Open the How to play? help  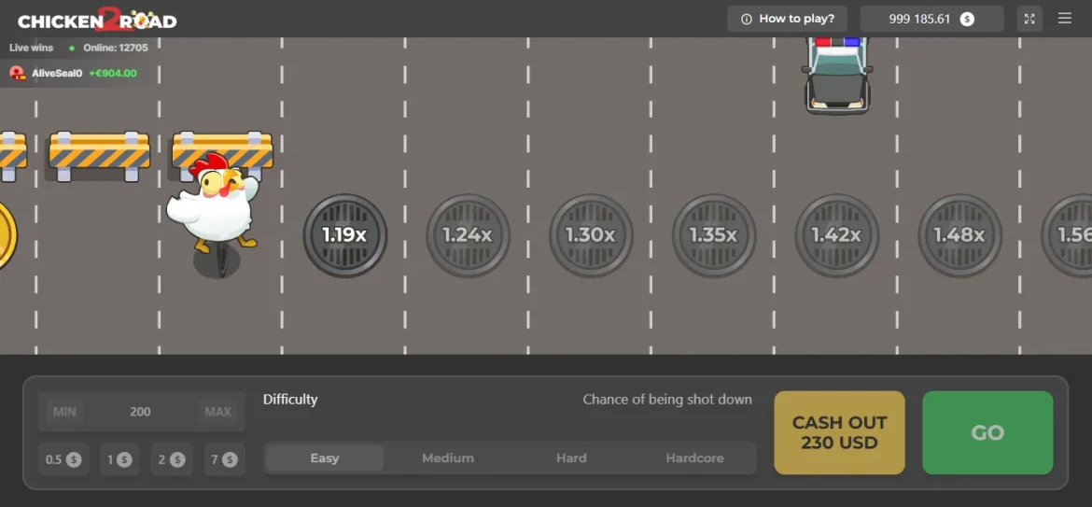pos(787,19)
